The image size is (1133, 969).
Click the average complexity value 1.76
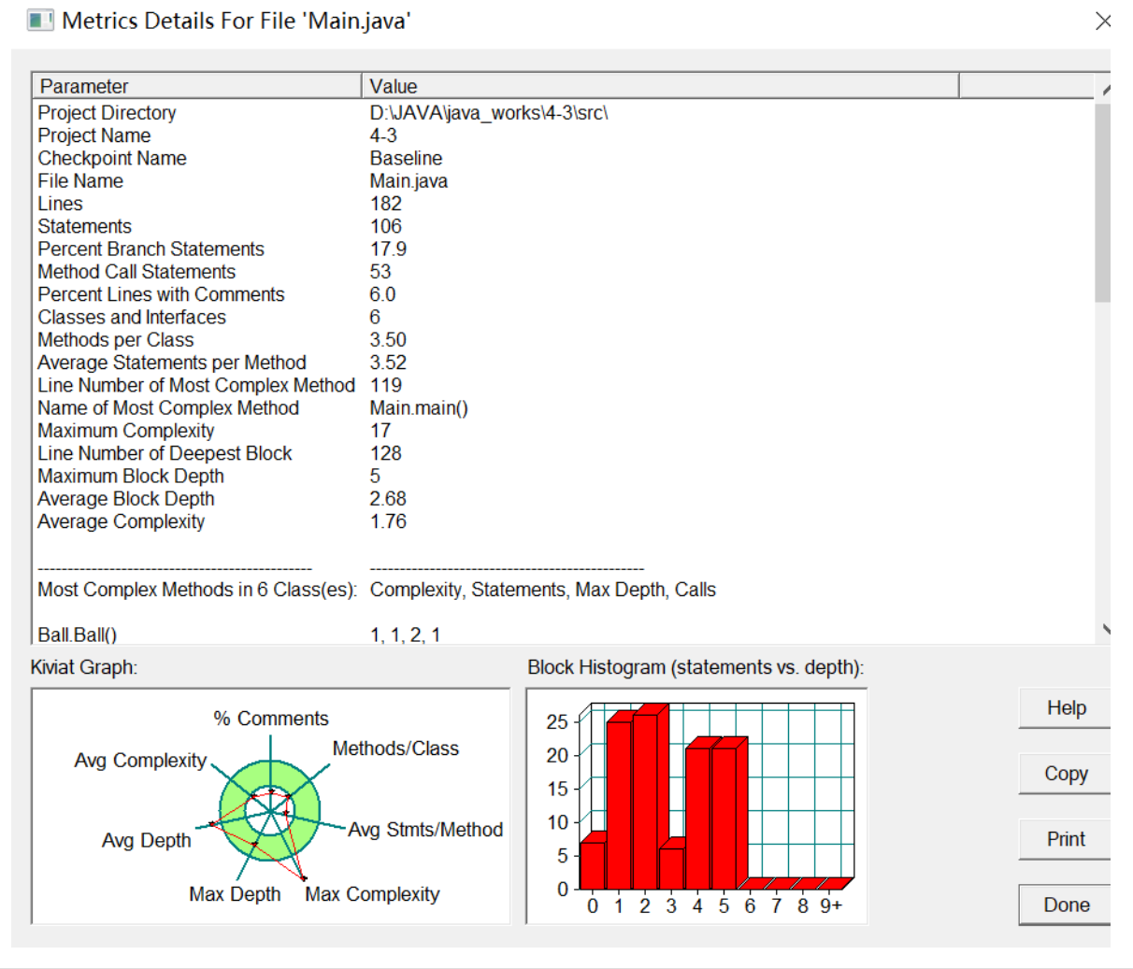pos(388,521)
